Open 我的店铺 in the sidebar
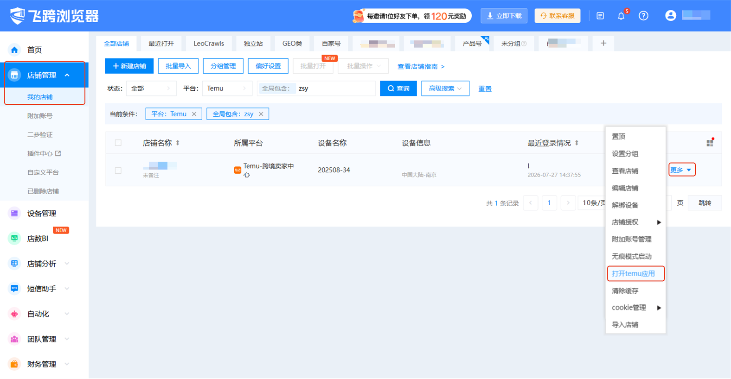The image size is (731, 379). click(40, 97)
